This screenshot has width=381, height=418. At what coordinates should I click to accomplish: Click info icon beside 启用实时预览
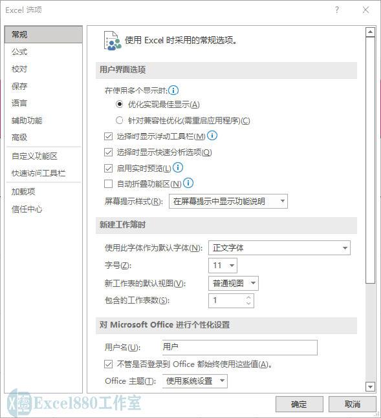pyautogui.click(x=178, y=168)
